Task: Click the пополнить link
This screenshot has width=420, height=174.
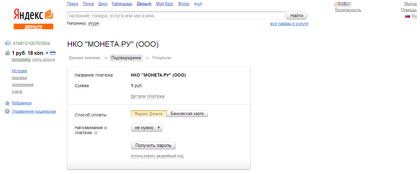Action: [x=21, y=59]
